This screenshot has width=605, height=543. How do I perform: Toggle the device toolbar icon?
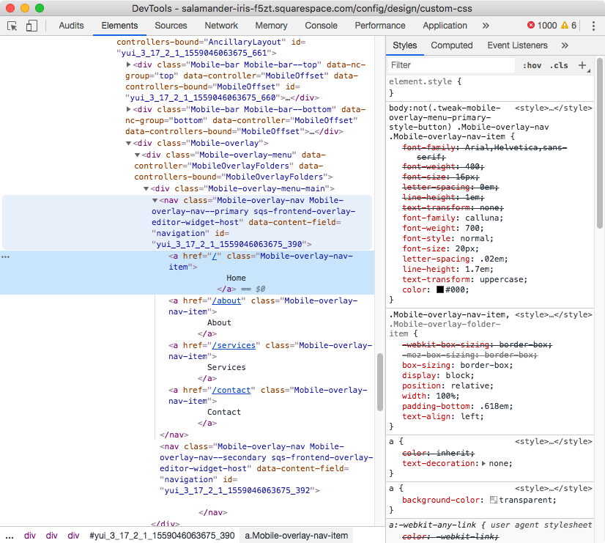click(x=29, y=25)
